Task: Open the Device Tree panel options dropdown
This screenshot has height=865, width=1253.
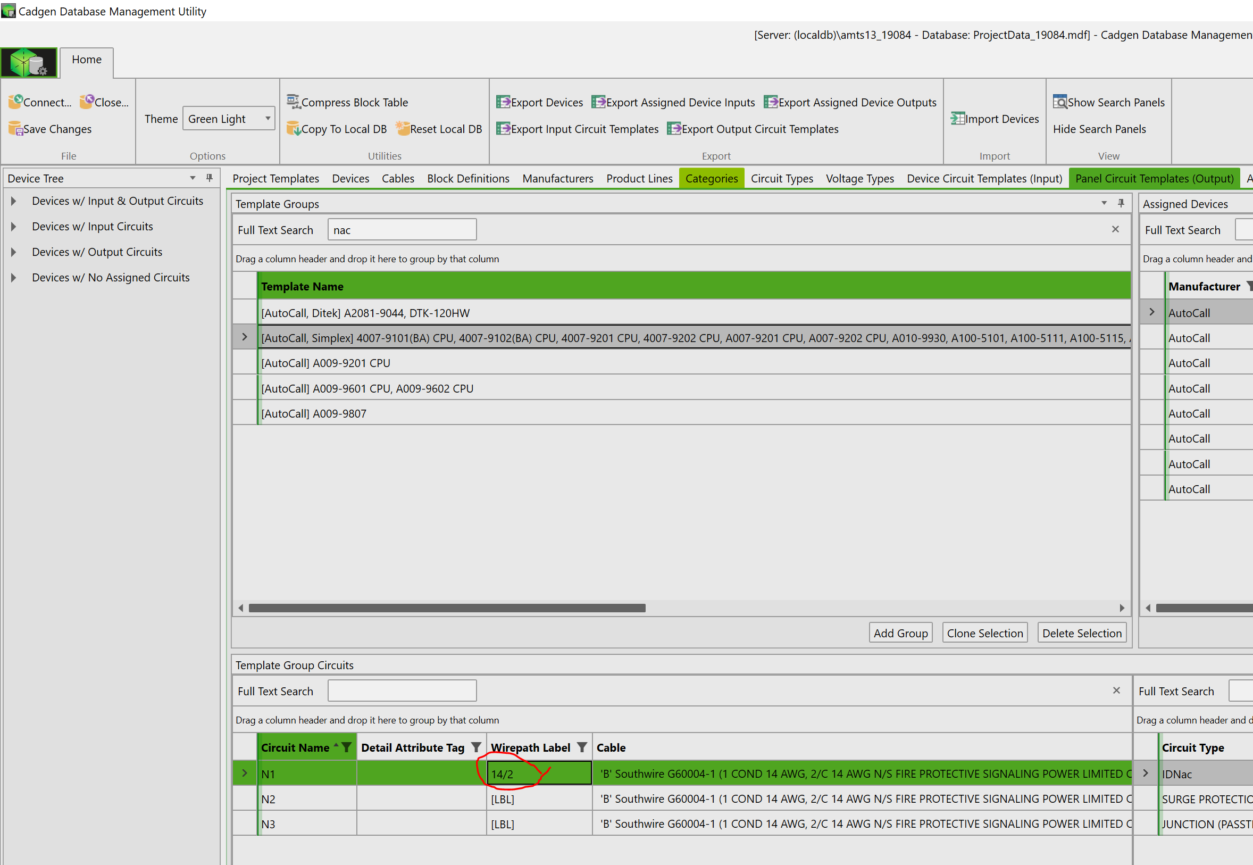Action: click(193, 178)
